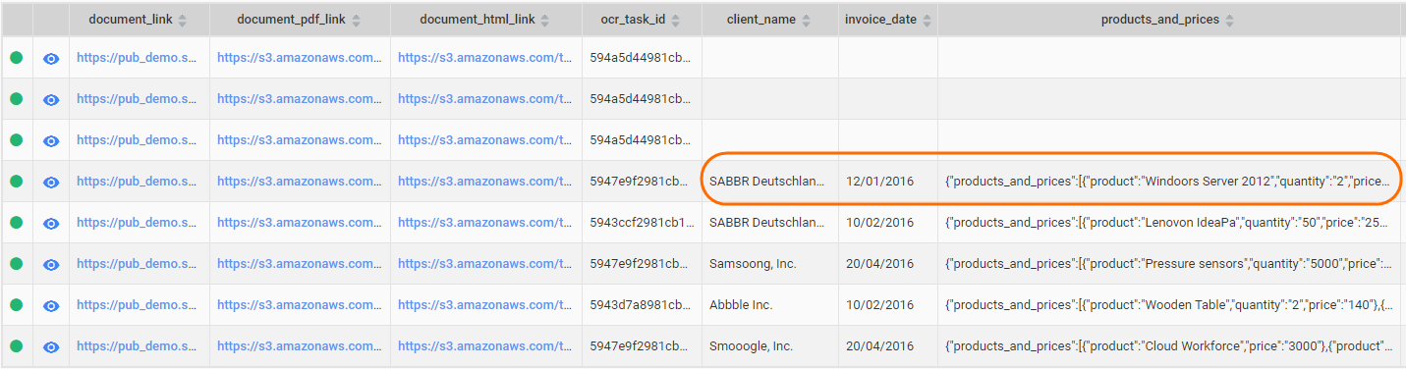Viewport: 1406px width, 369px height.
Task: Open eye icon for the Smooogle, Inc. row
Action: 51,346
